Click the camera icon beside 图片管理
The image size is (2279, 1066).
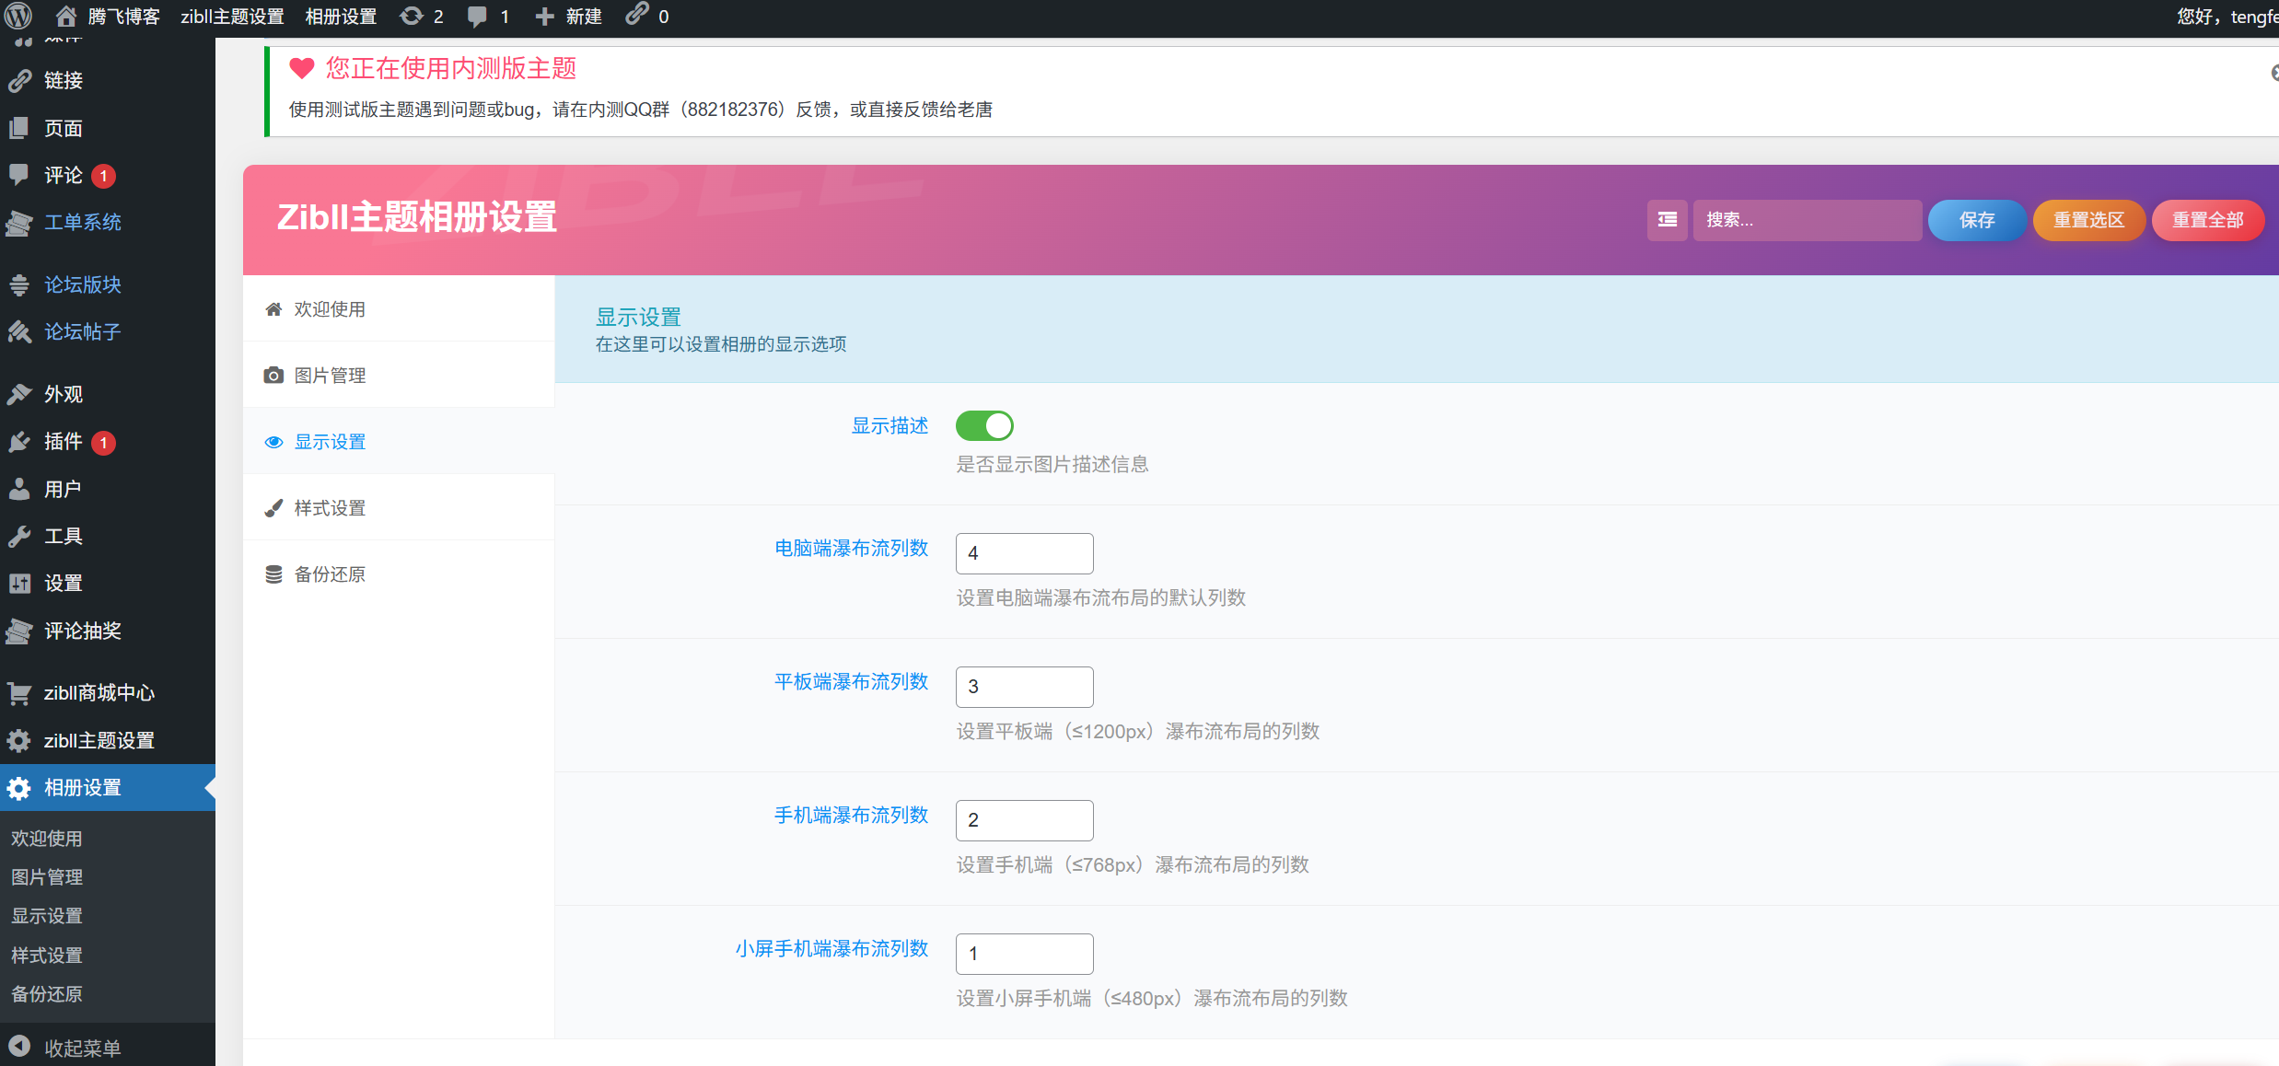click(x=273, y=376)
